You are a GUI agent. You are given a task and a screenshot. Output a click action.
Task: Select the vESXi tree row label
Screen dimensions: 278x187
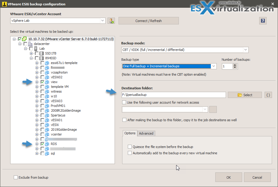(55, 125)
